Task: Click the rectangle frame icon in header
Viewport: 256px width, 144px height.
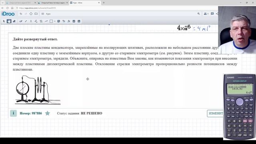Action: 36,14
